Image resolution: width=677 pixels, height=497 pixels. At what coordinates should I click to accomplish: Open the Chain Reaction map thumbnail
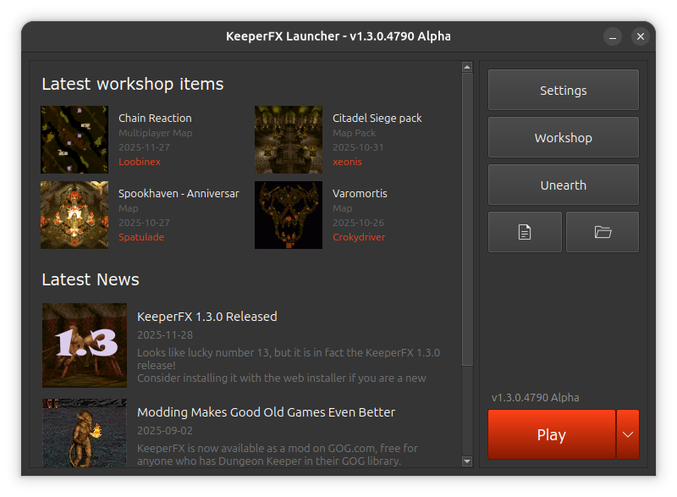pyautogui.click(x=74, y=140)
